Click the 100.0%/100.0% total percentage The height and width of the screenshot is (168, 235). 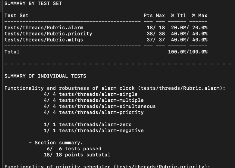click(x=188, y=51)
